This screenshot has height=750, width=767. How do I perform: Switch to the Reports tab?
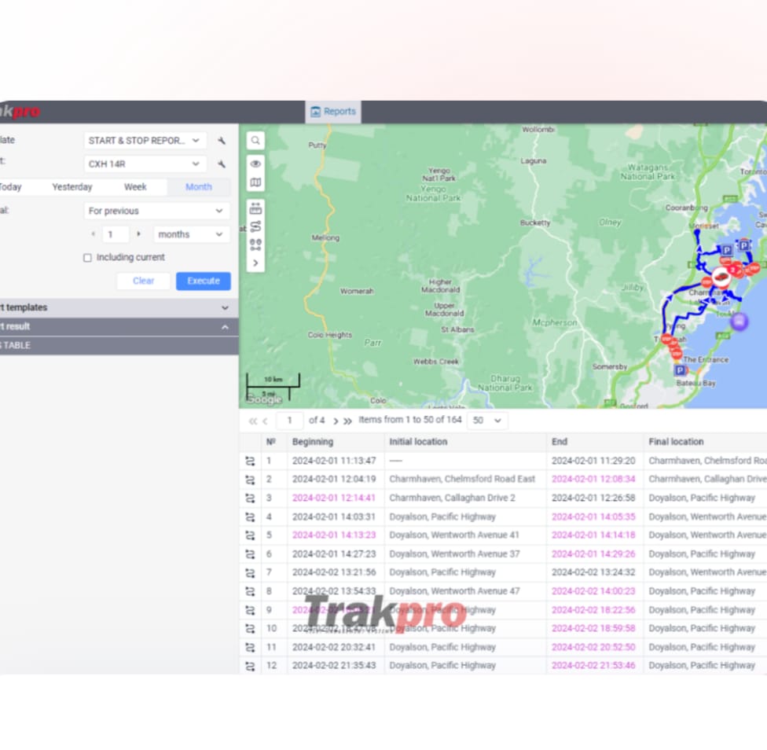click(x=332, y=111)
